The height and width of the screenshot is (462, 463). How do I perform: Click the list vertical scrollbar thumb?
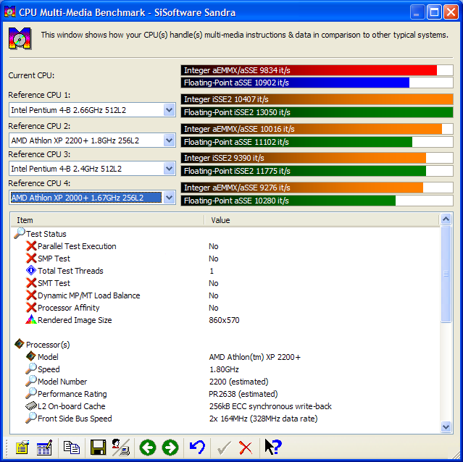[x=446, y=274]
